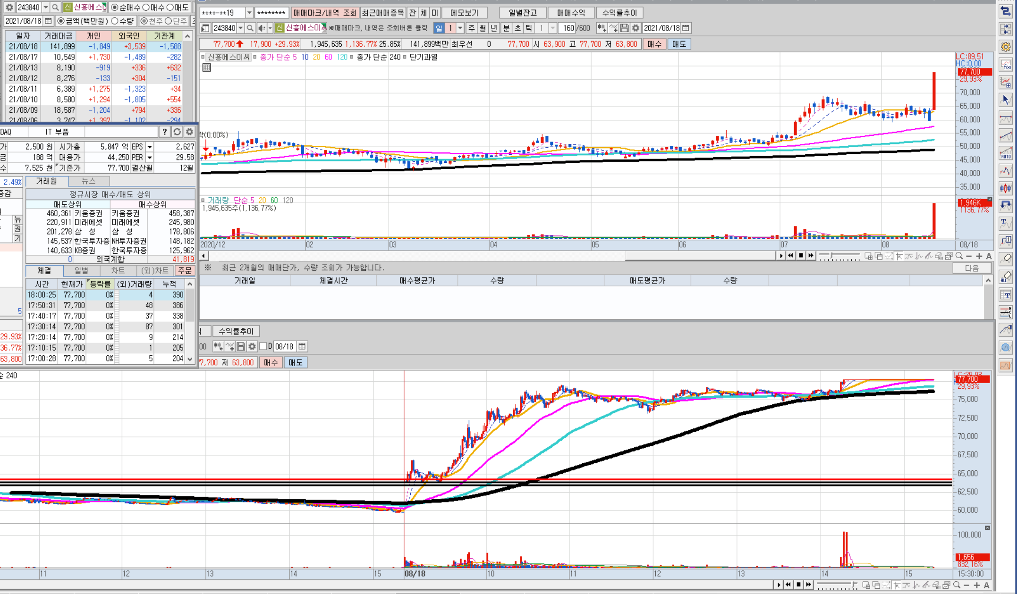This screenshot has width=1017, height=594.
Task: Refresh the stock info panel
Action: 177,132
